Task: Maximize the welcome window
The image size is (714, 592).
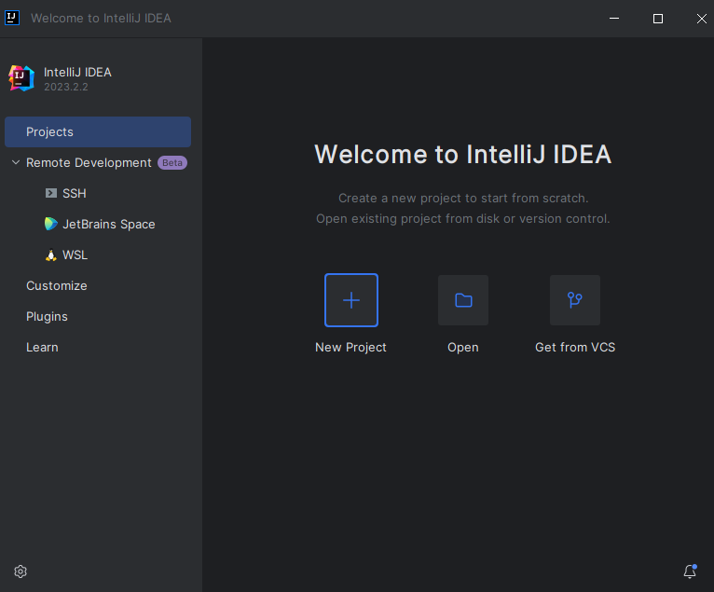Action: point(658,19)
